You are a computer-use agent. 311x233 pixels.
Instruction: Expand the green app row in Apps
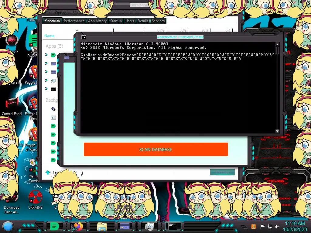point(46,55)
